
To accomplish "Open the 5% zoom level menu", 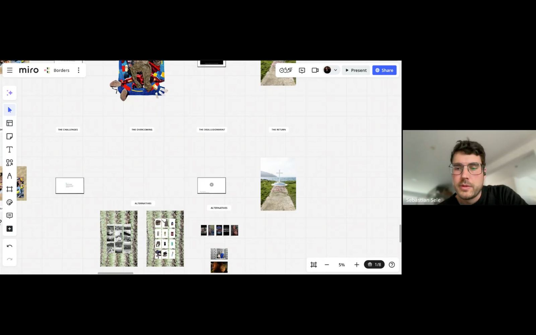I will pos(341,265).
